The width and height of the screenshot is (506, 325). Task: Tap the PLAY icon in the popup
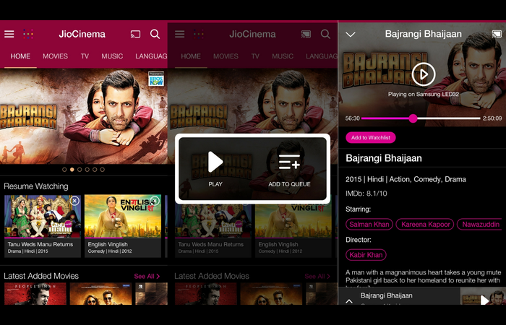tap(215, 162)
